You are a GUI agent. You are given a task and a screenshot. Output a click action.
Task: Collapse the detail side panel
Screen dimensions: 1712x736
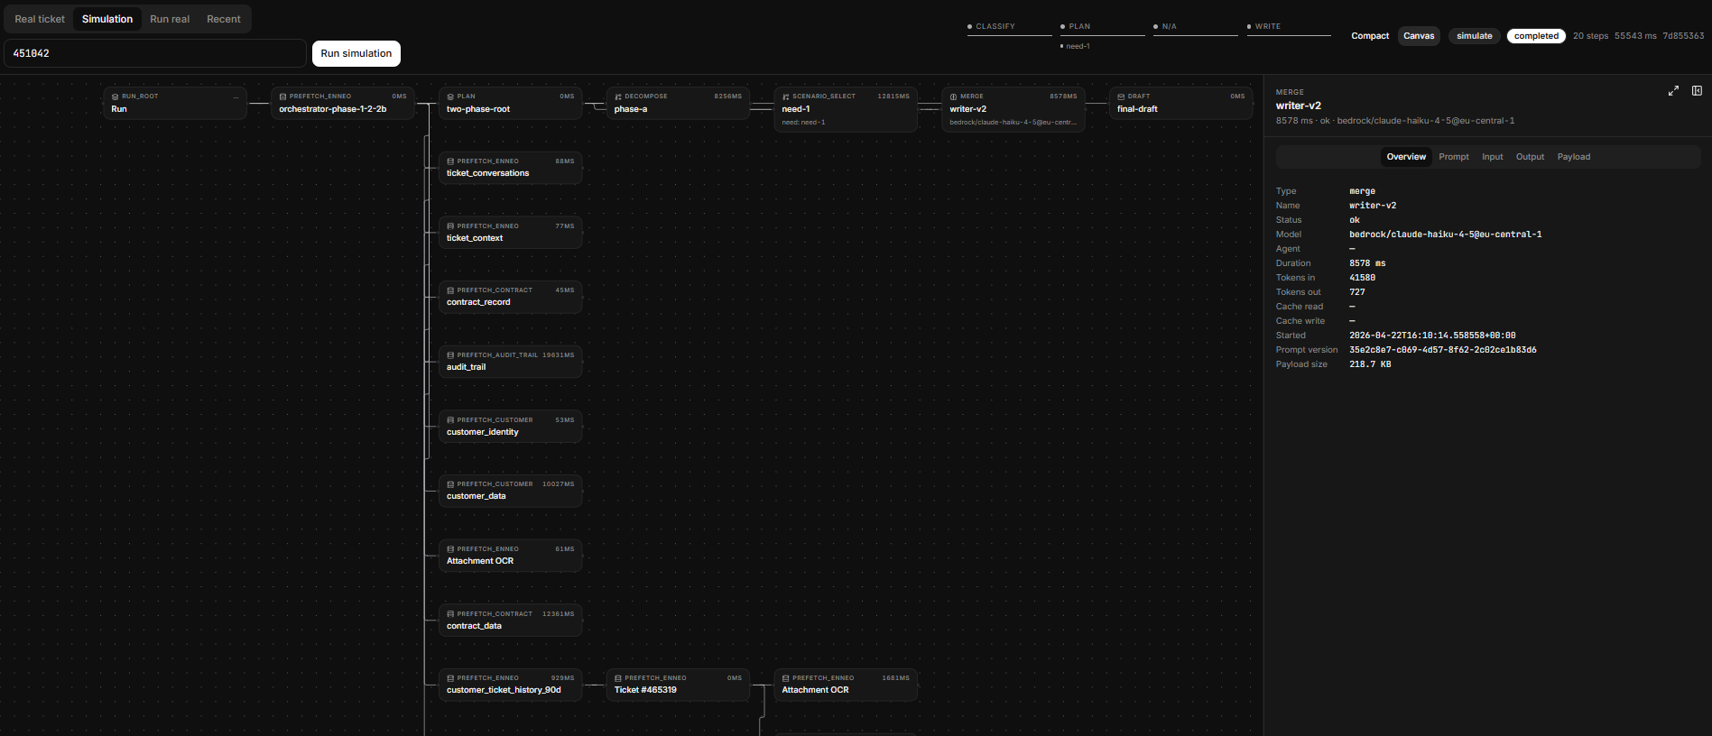tap(1697, 91)
